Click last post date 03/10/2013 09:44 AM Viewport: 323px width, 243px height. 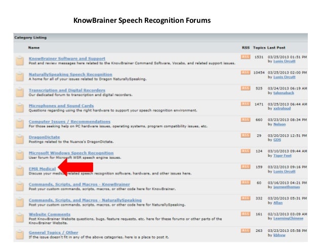pyautogui.click(x=288, y=151)
